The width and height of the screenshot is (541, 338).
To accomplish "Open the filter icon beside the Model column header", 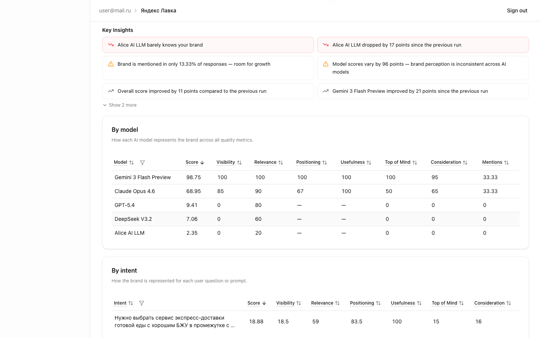I will tap(142, 162).
